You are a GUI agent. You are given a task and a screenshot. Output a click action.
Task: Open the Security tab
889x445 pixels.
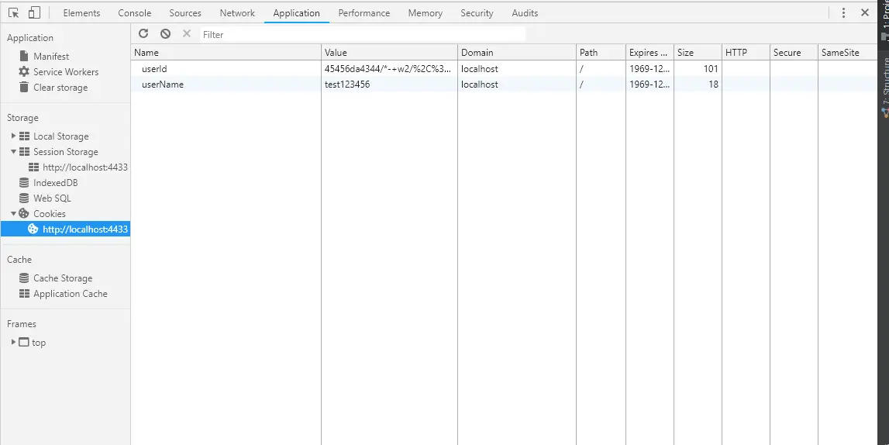pyautogui.click(x=477, y=12)
